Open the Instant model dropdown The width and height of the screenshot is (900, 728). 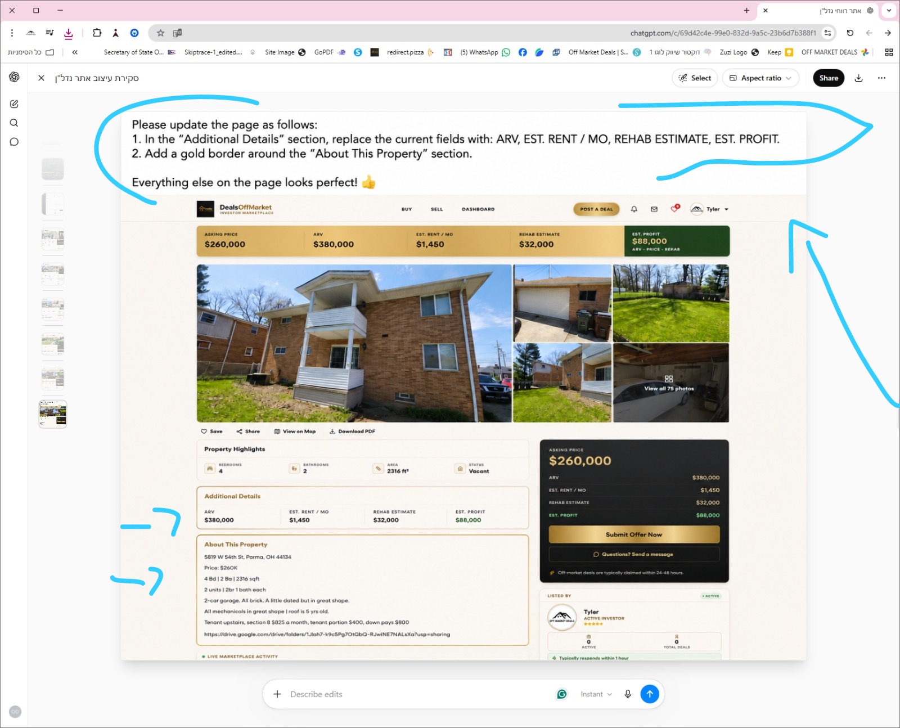point(596,694)
